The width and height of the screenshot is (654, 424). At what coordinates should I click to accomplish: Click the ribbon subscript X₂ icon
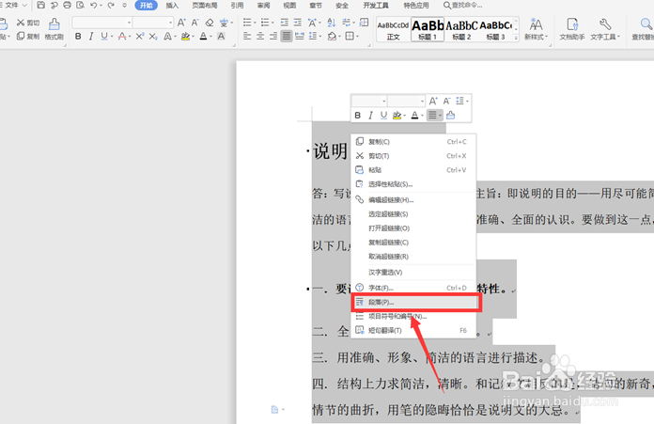(153, 37)
